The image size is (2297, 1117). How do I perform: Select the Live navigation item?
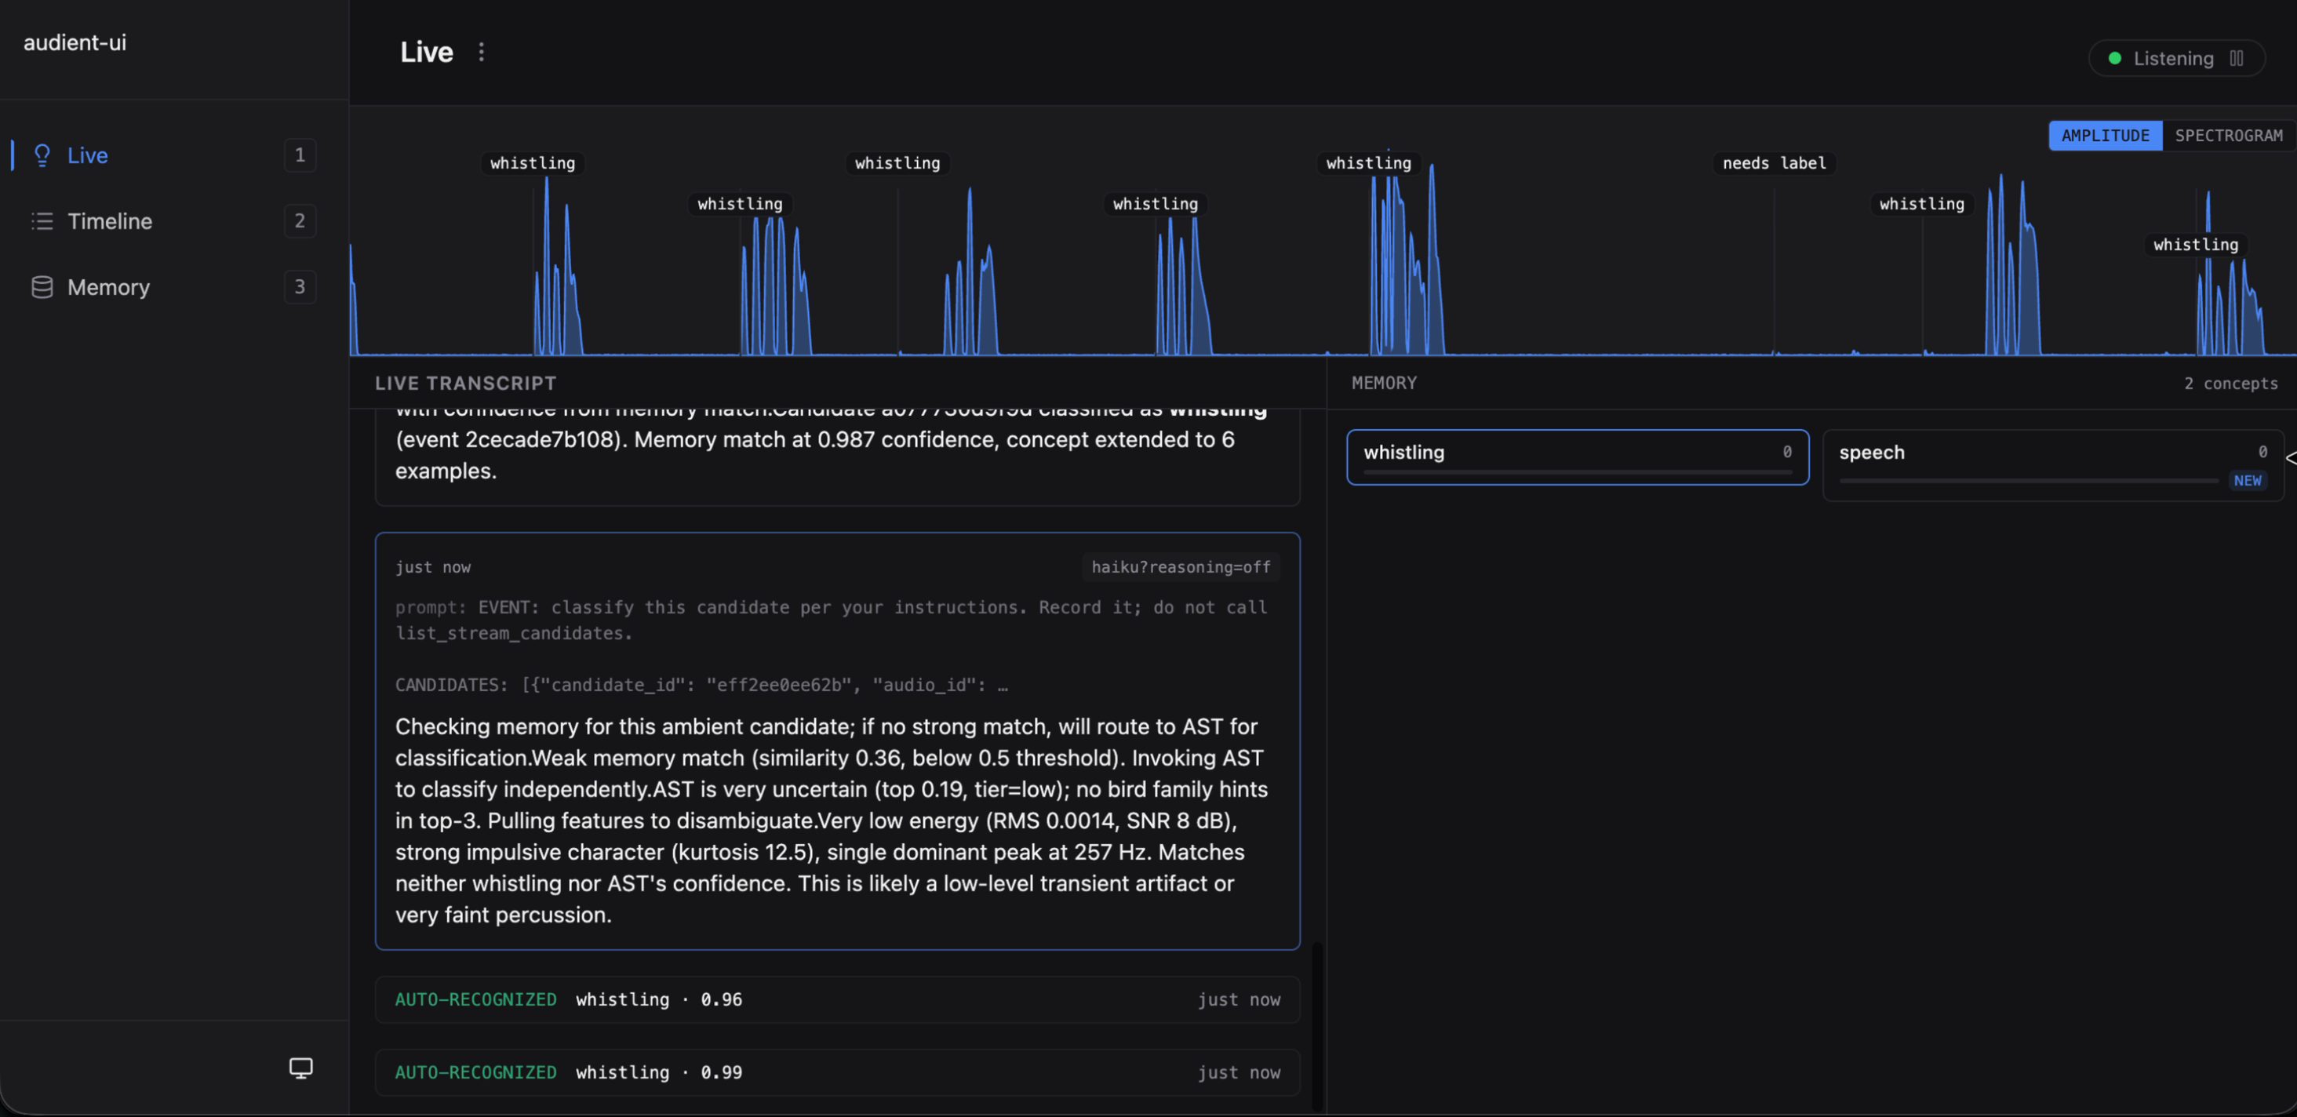tap(173, 155)
